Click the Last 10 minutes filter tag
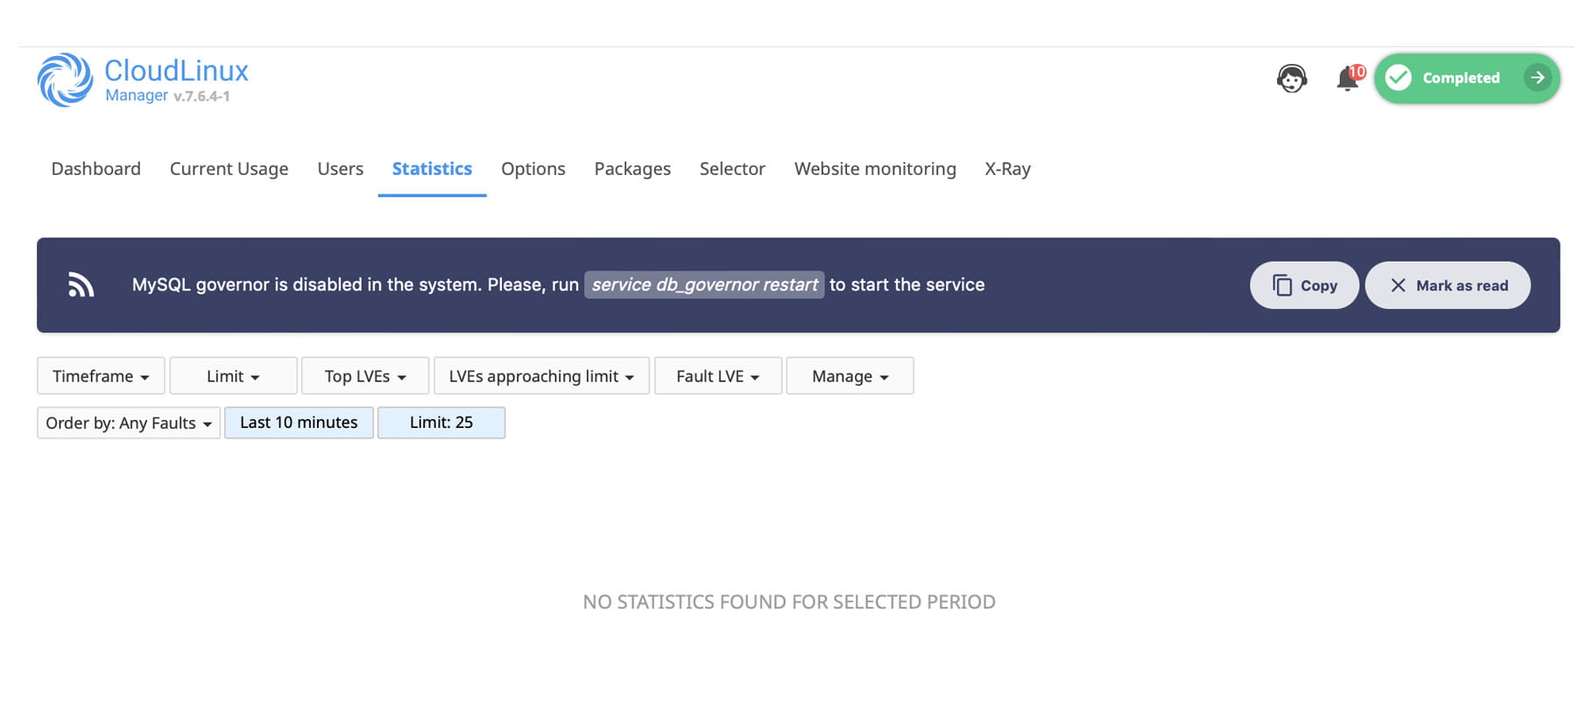The image size is (1594, 702). [299, 423]
